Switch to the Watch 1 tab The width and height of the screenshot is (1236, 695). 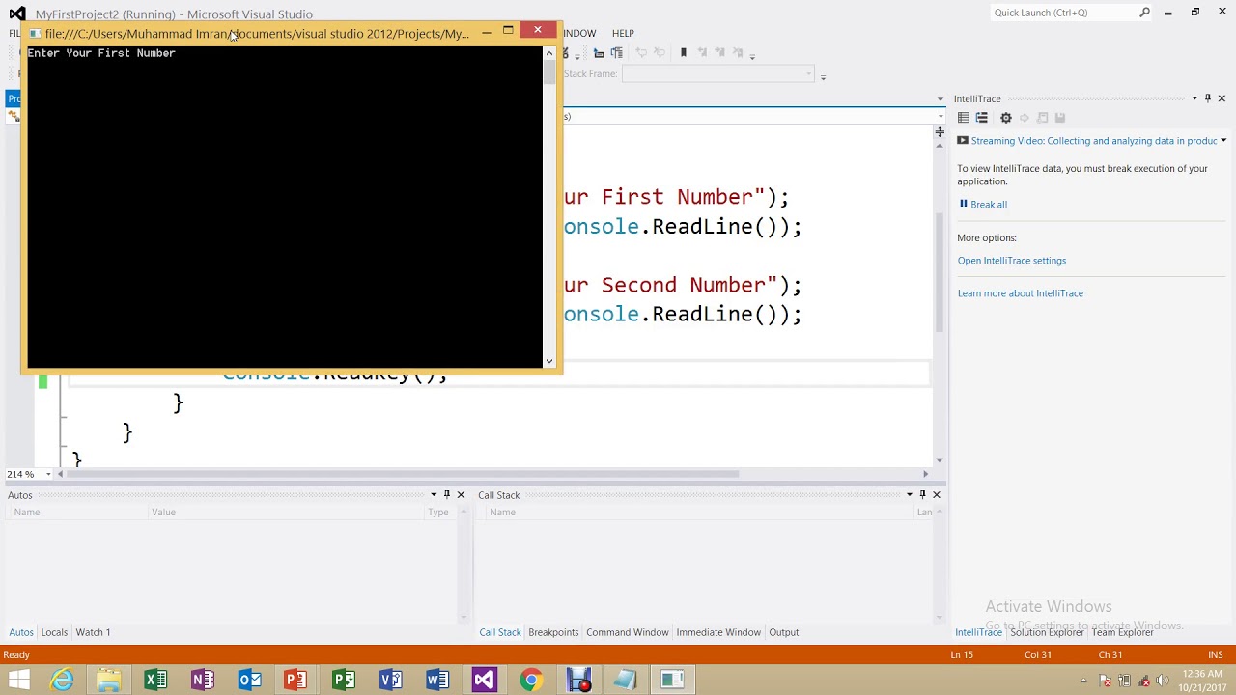[x=93, y=632]
